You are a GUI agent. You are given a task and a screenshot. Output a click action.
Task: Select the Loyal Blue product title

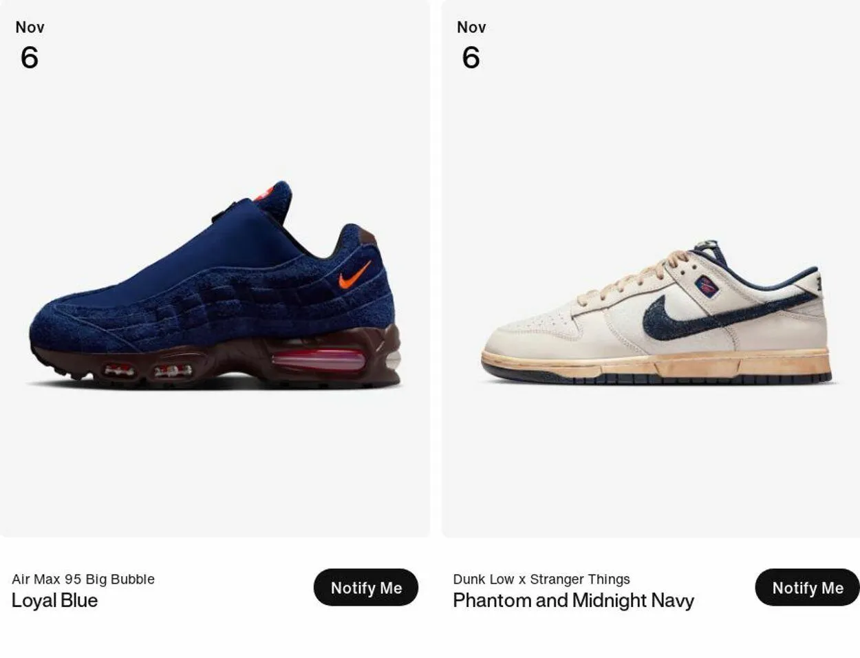click(x=55, y=600)
